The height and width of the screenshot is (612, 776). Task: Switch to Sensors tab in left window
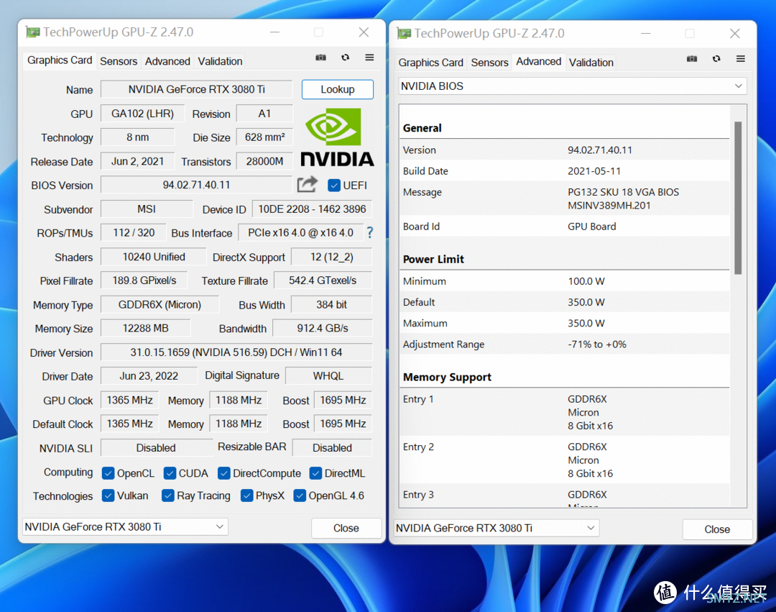click(x=119, y=61)
